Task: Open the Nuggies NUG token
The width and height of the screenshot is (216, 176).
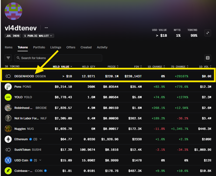Action: [24, 129]
